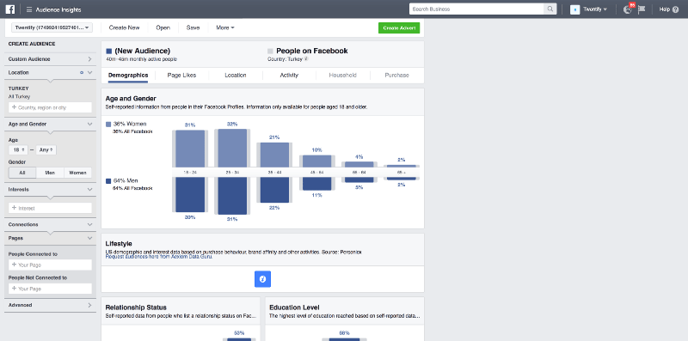Open the minimum age 18 dropdown
The width and height of the screenshot is (688, 341).
pos(18,150)
